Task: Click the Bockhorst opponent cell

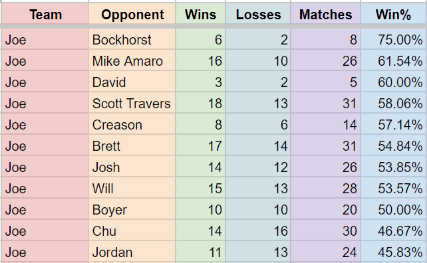Action: click(132, 40)
